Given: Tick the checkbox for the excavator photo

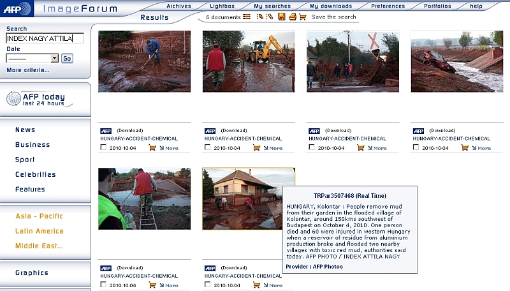Looking at the screenshot, I should pyautogui.click(x=208, y=147).
